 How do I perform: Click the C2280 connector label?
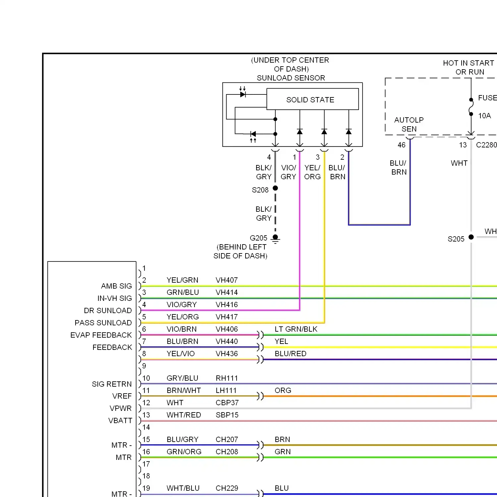pos(486,145)
